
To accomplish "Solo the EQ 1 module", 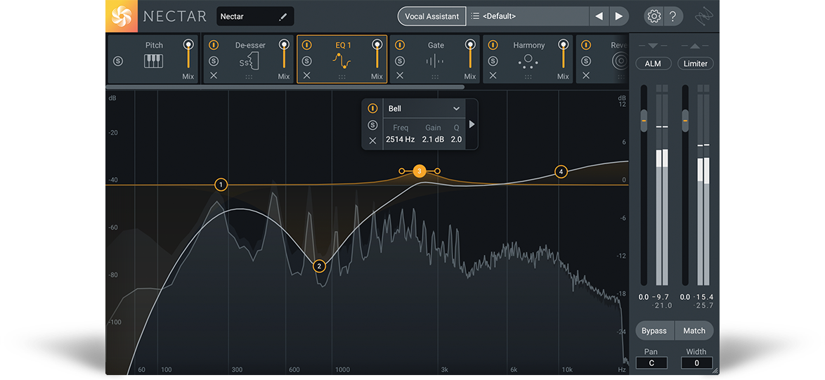I will (x=307, y=61).
